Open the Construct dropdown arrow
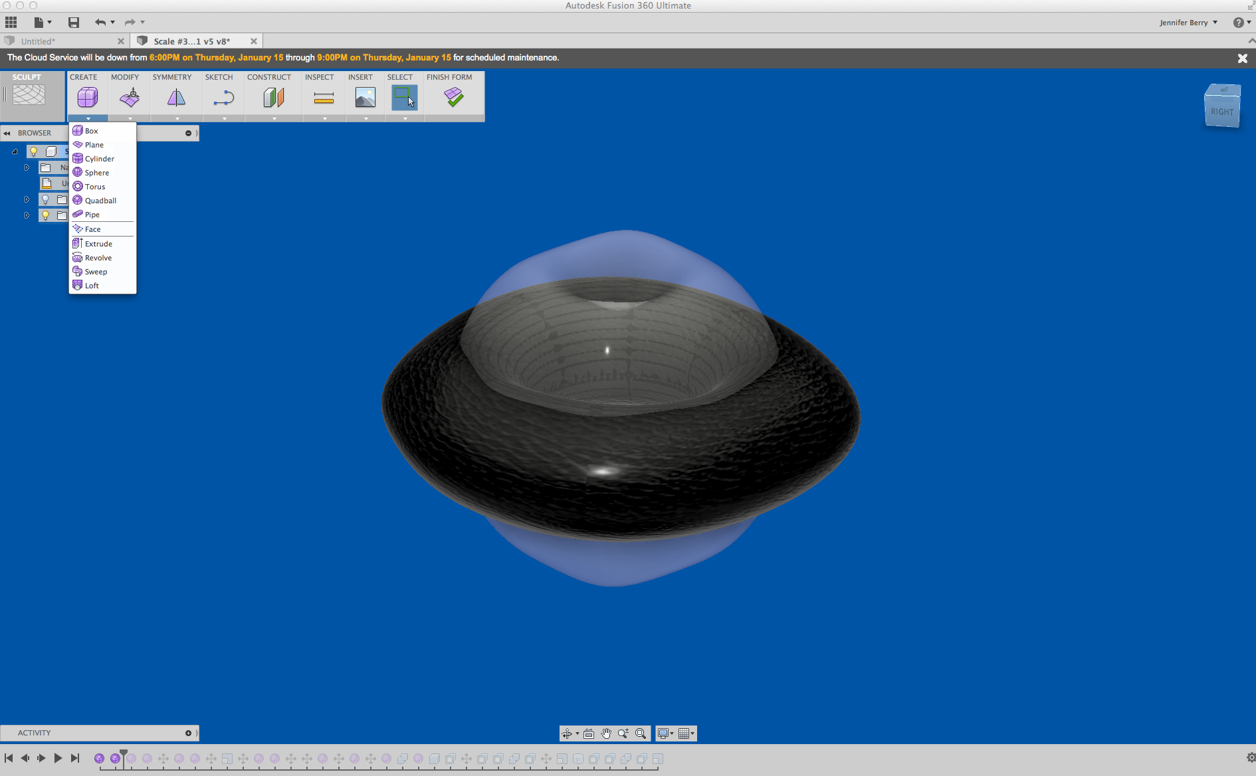 point(274,118)
